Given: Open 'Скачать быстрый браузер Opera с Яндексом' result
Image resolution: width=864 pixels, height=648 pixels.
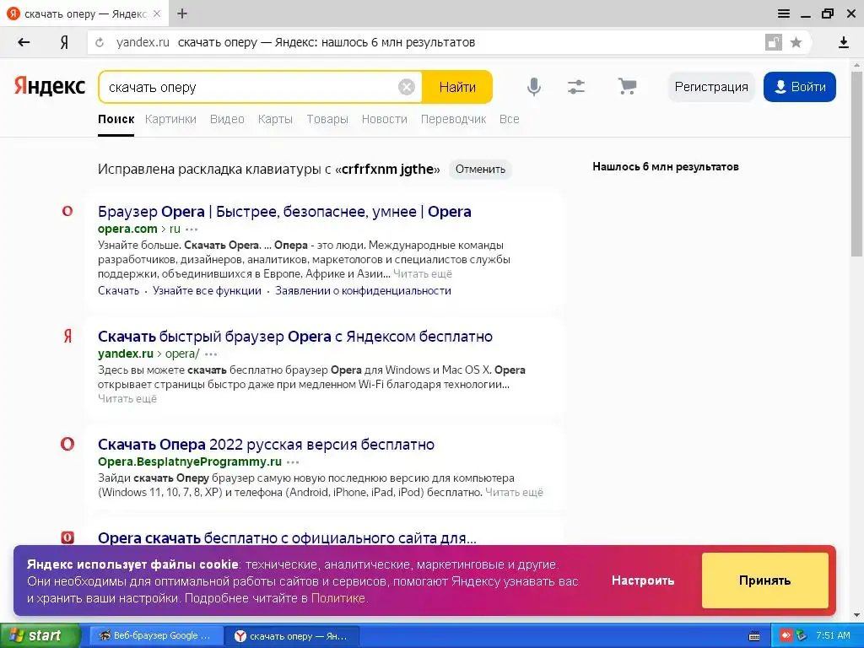Looking at the screenshot, I should [295, 336].
